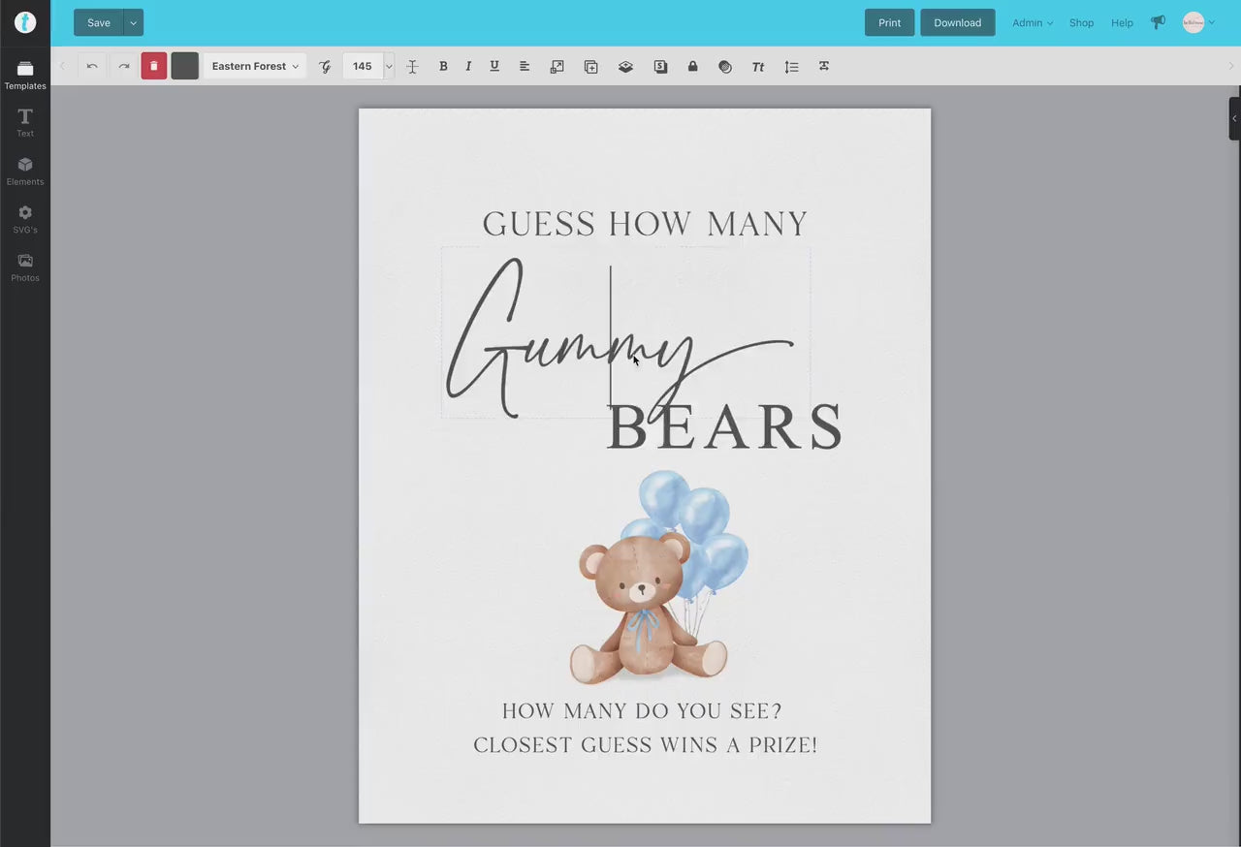Open the text alignment icon

point(525,67)
